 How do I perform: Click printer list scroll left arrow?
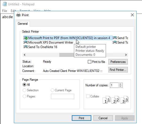[25, 55]
